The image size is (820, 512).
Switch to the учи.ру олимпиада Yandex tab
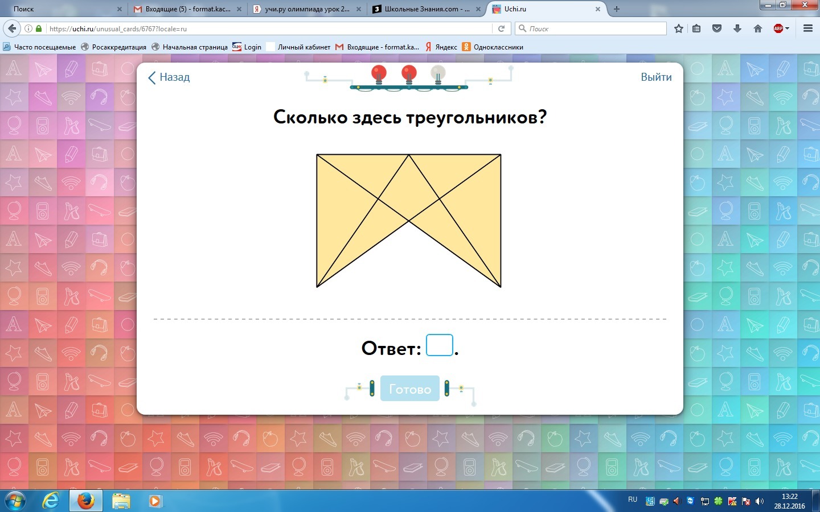pos(306,9)
